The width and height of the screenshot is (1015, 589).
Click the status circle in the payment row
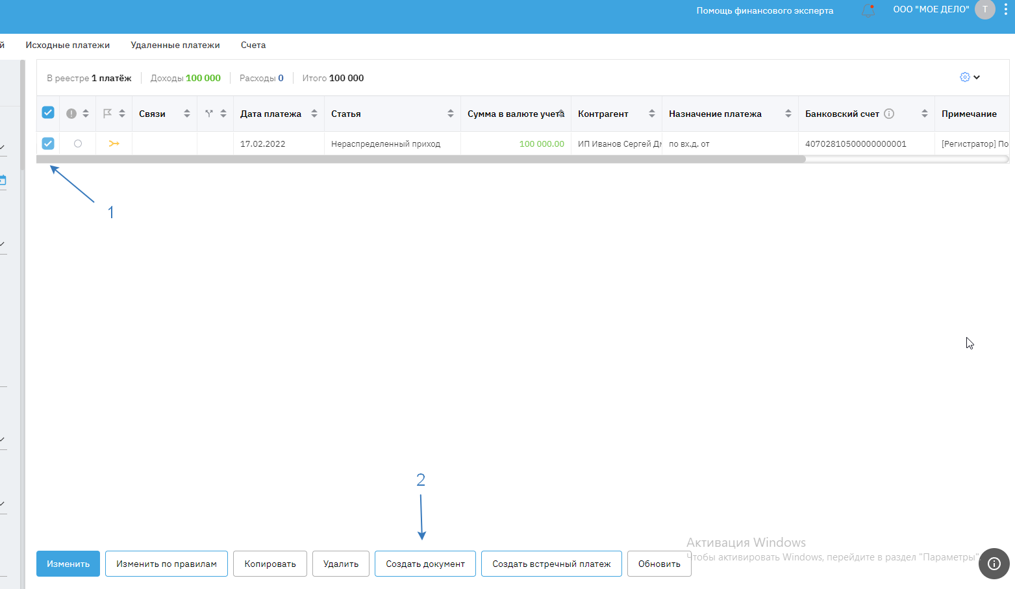click(x=78, y=144)
